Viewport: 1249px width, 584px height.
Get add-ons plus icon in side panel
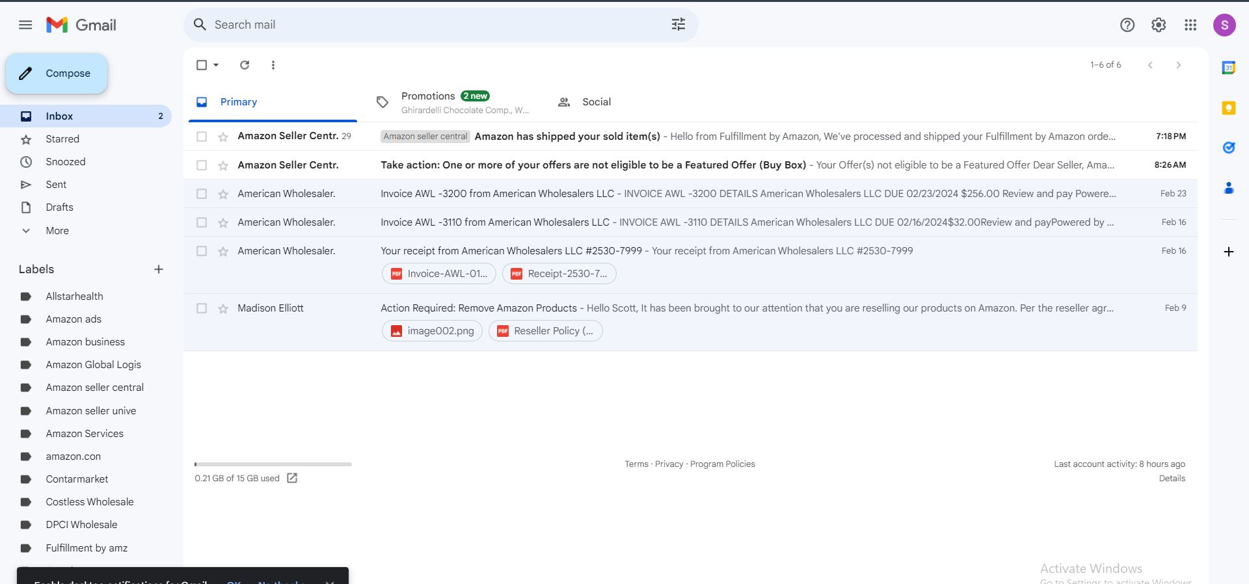1229,252
